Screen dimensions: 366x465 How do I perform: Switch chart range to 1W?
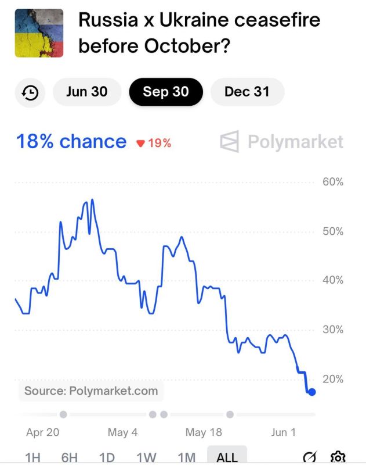pyautogui.click(x=147, y=457)
